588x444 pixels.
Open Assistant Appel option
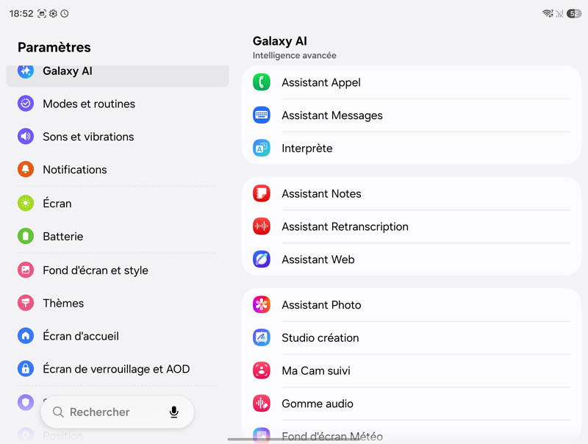point(412,82)
